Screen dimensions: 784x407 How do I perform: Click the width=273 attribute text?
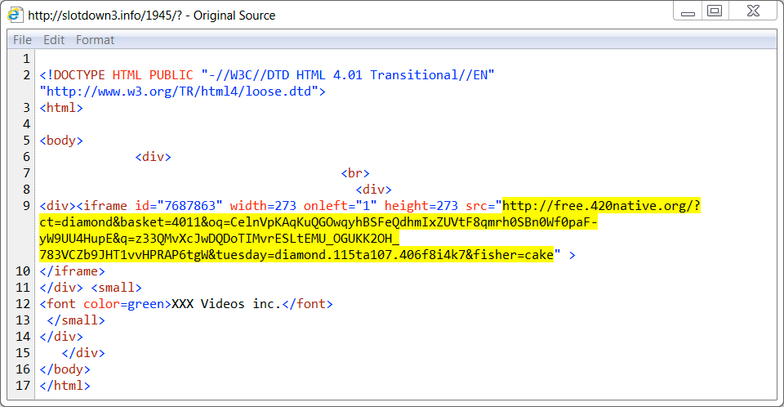[263, 206]
